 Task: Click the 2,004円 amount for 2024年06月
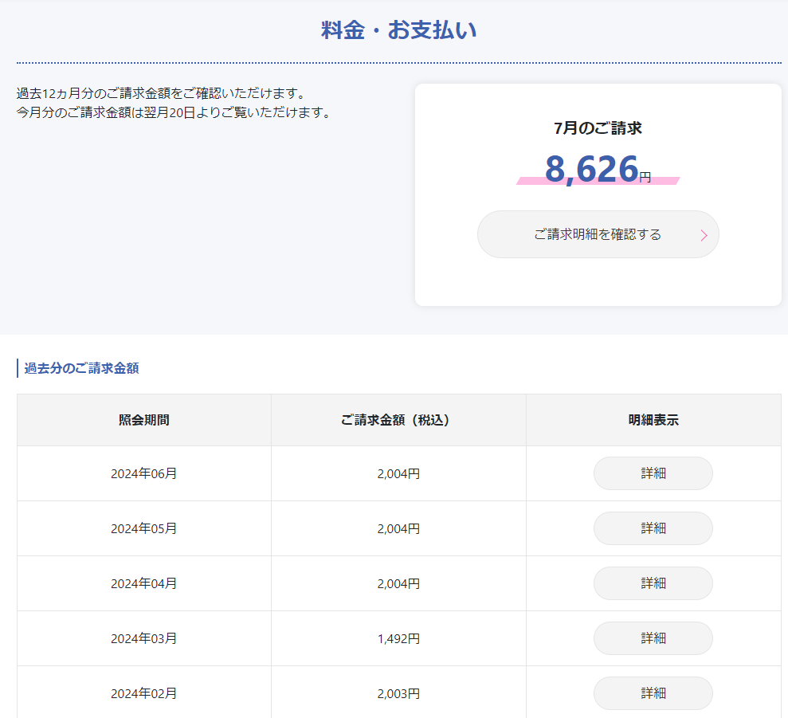pos(398,473)
